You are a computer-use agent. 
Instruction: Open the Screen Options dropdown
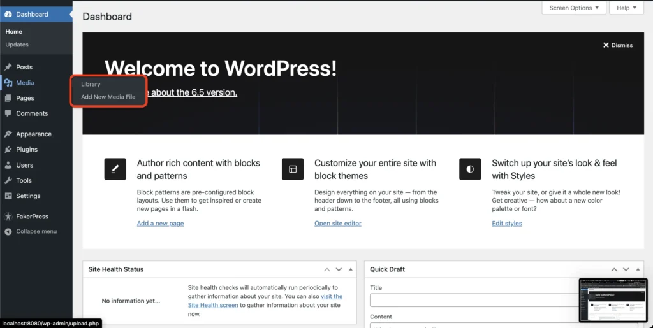[x=574, y=8]
